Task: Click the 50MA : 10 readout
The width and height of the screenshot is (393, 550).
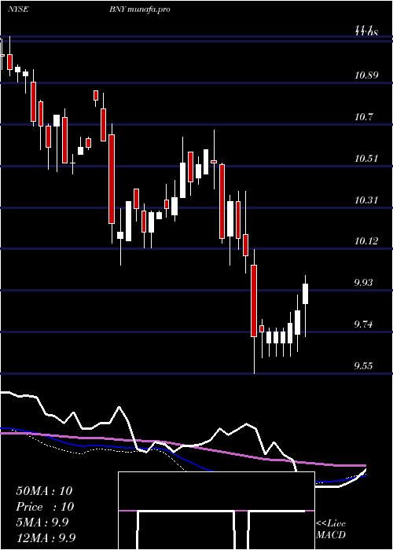Action: [x=44, y=491]
